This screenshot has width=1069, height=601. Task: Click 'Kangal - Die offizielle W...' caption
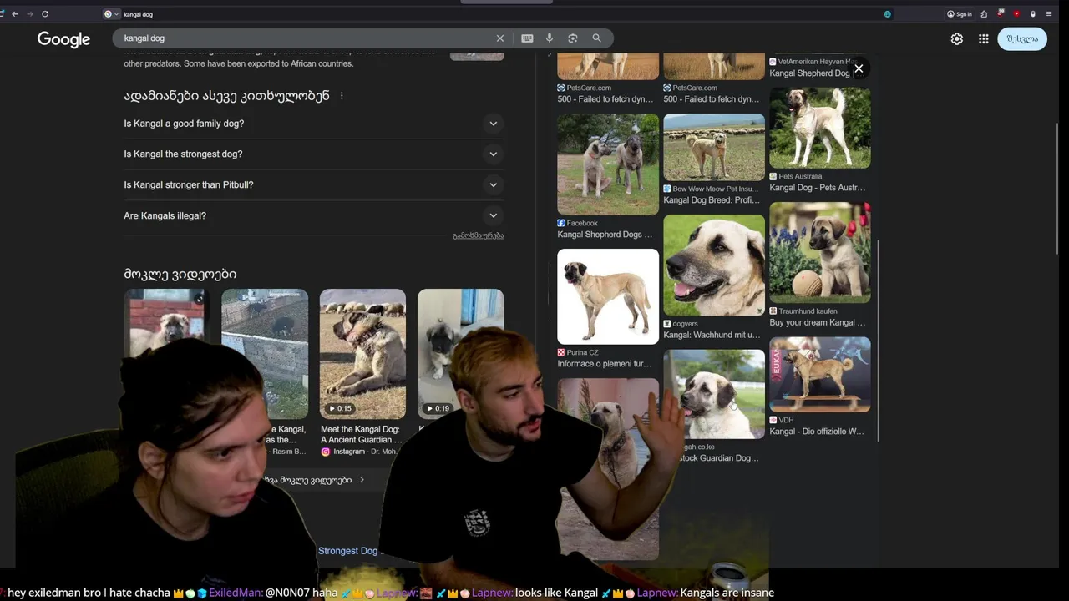point(817,432)
